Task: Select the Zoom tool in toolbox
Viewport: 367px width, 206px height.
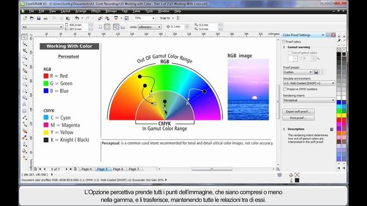Action: coord(24,57)
